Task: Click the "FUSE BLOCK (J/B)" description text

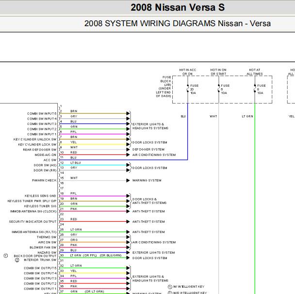Action: pyautogui.click(x=164, y=87)
